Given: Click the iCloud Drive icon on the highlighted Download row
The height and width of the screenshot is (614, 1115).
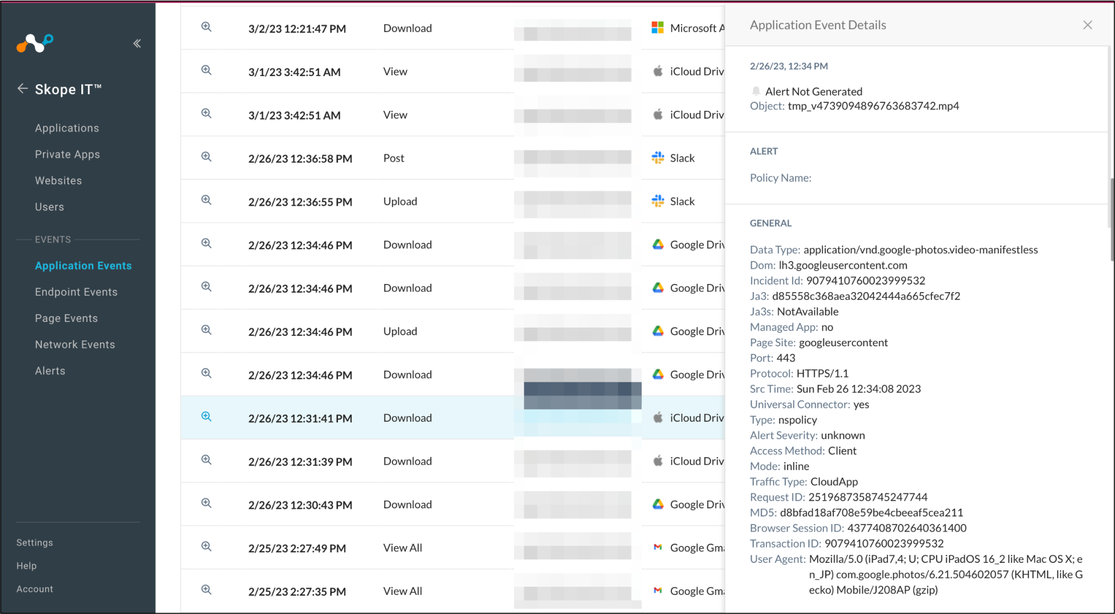Looking at the screenshot, I should pyautogui.click(x=658, y=417).
